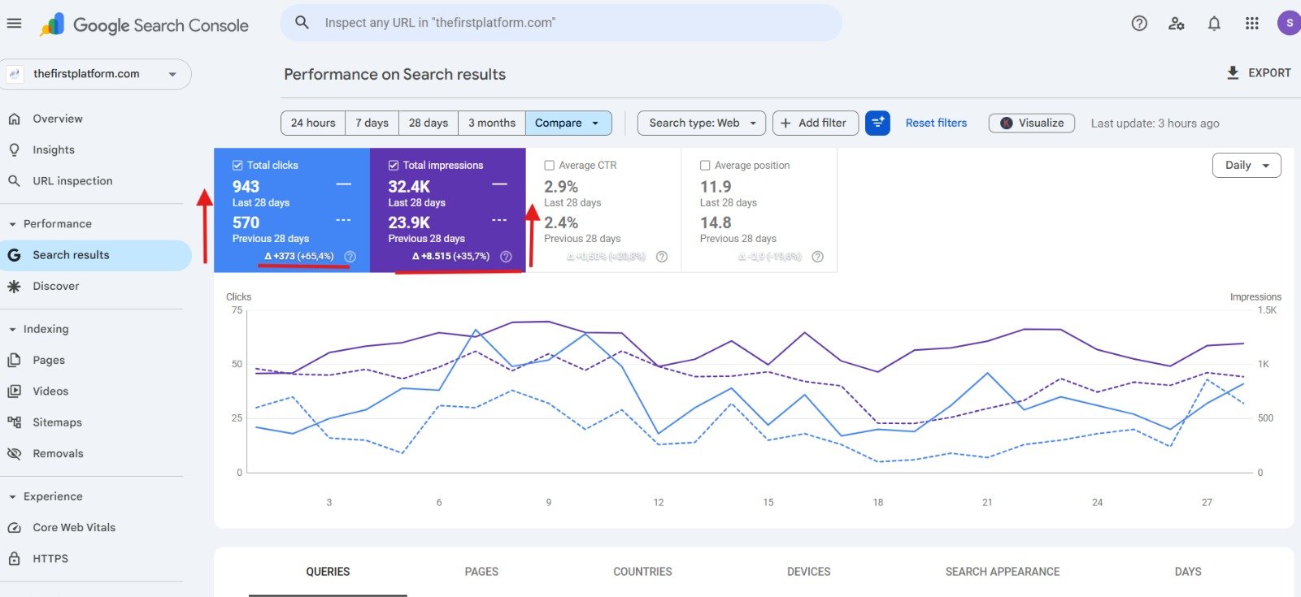This screenshot has height=597, width=1301.
Task: Click the Export download icon
Action: 1233,73
